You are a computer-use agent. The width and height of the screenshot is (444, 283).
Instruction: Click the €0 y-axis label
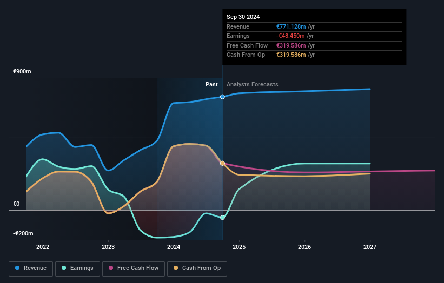pos(16,204)
